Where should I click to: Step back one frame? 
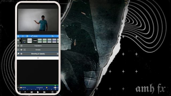pyautogui.click(x=32, y=92)
